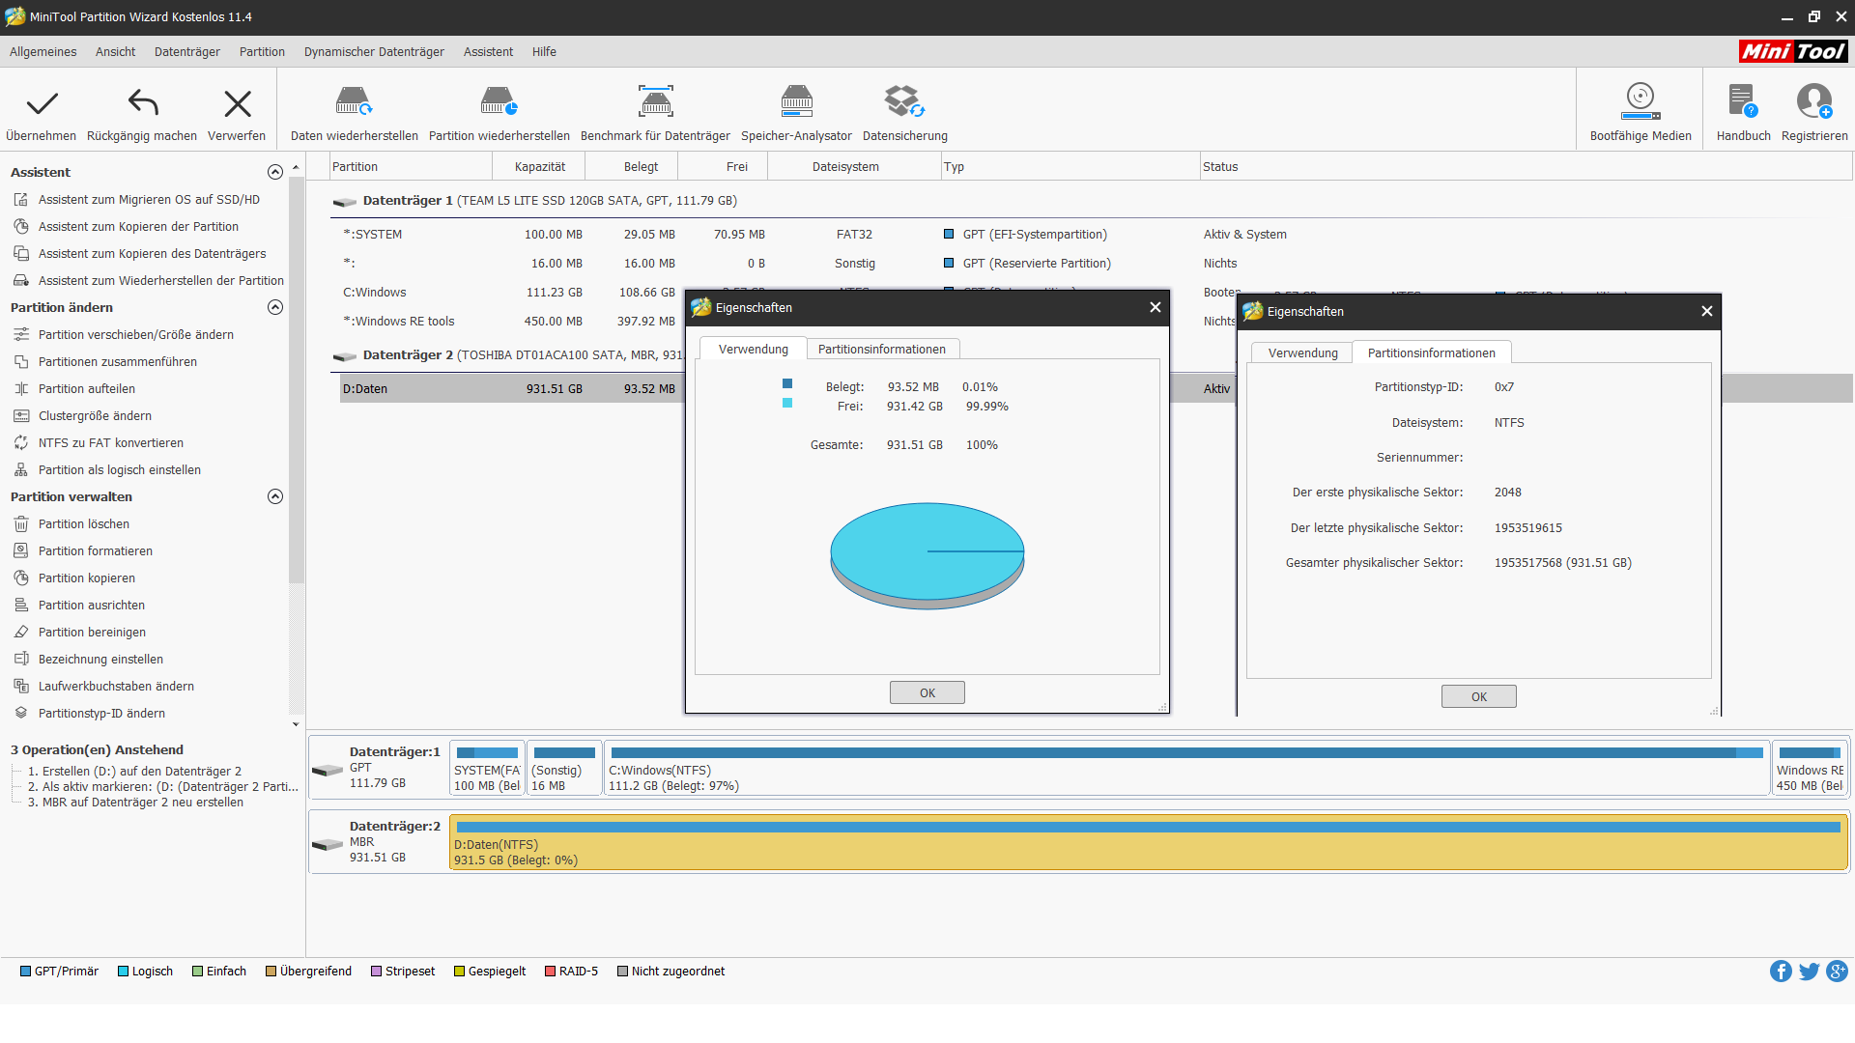Click the Verwerfen X icon
This screenshot has height=1043, width=1855.
click(237, 103)
